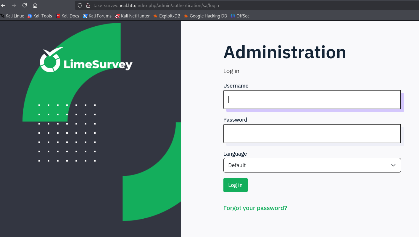
Task: Open the Kali Docs bookmark
Action: pos(67,16)
